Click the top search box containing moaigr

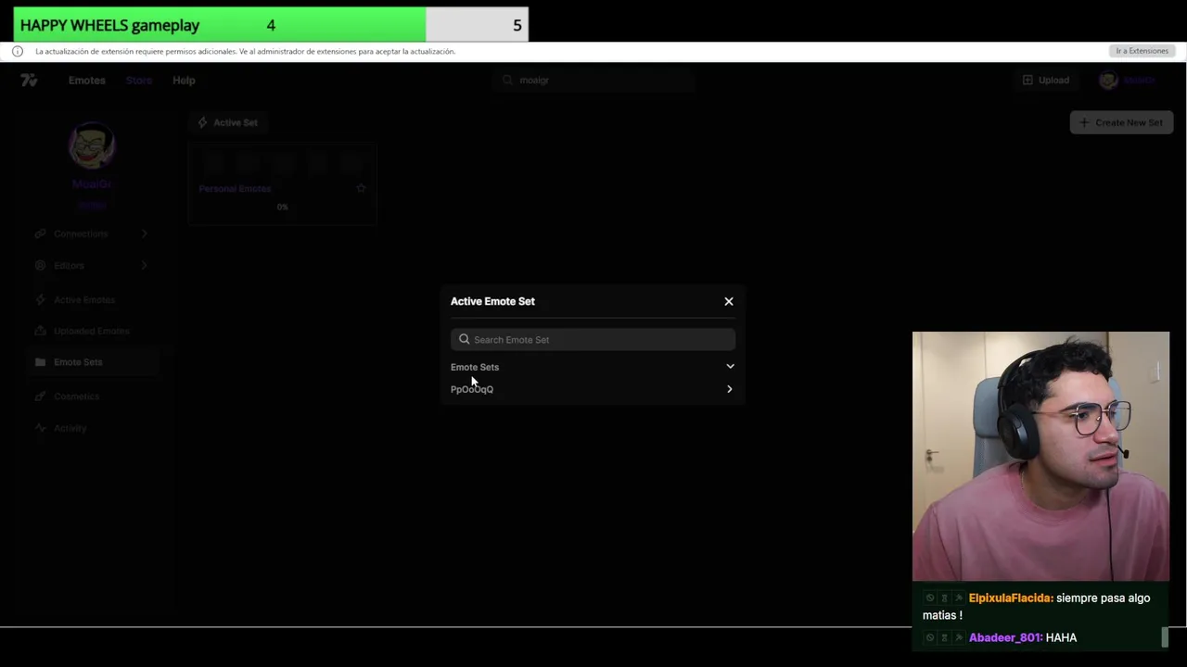593,81
